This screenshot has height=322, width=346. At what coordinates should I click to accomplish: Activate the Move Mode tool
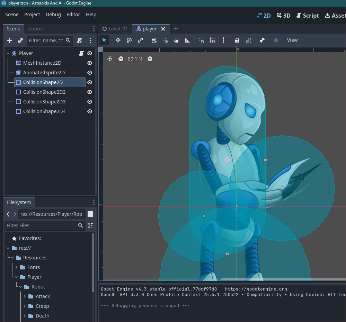pos(118,40)
